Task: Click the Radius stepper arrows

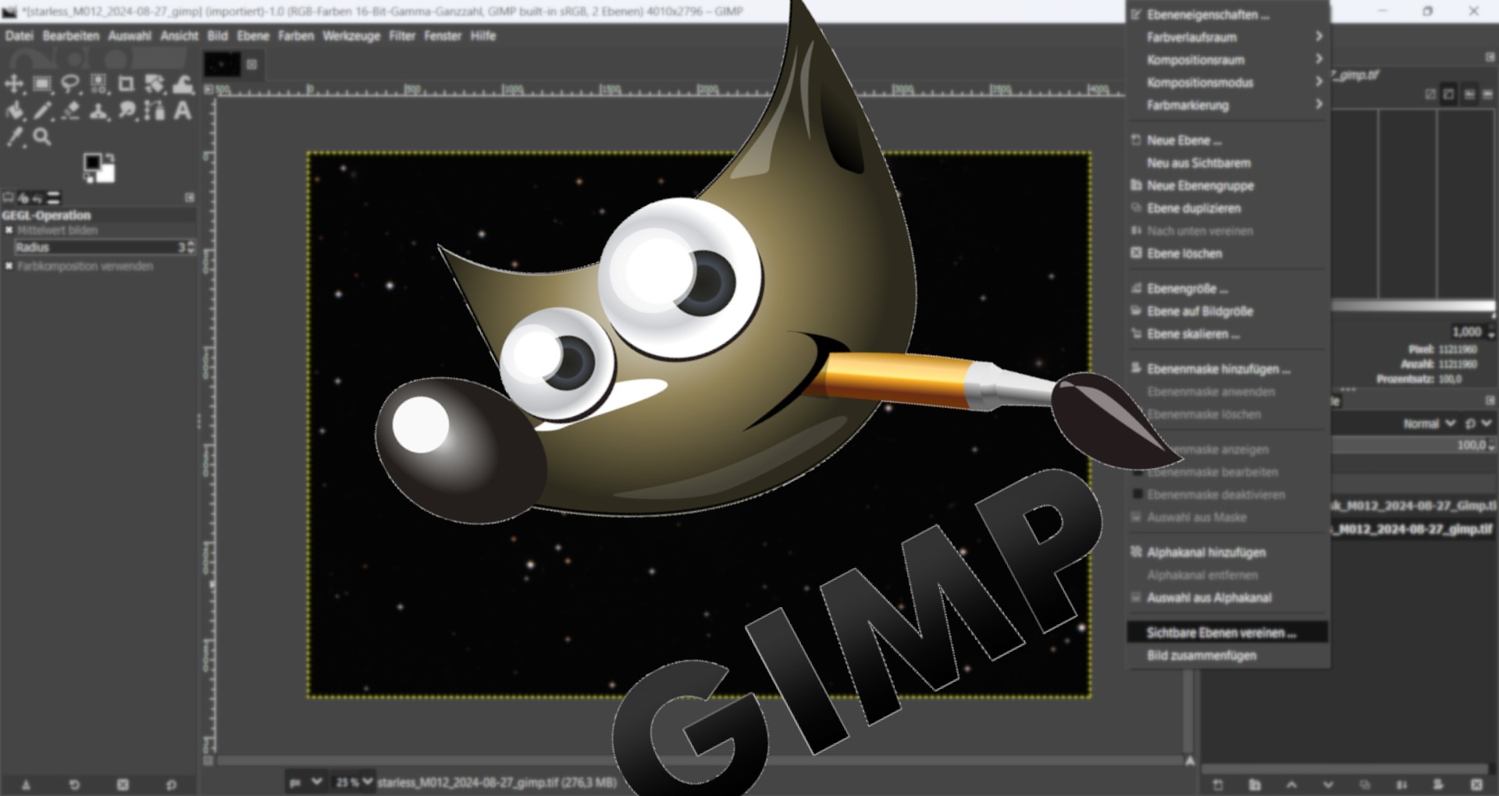Action: tap(191, 247)
